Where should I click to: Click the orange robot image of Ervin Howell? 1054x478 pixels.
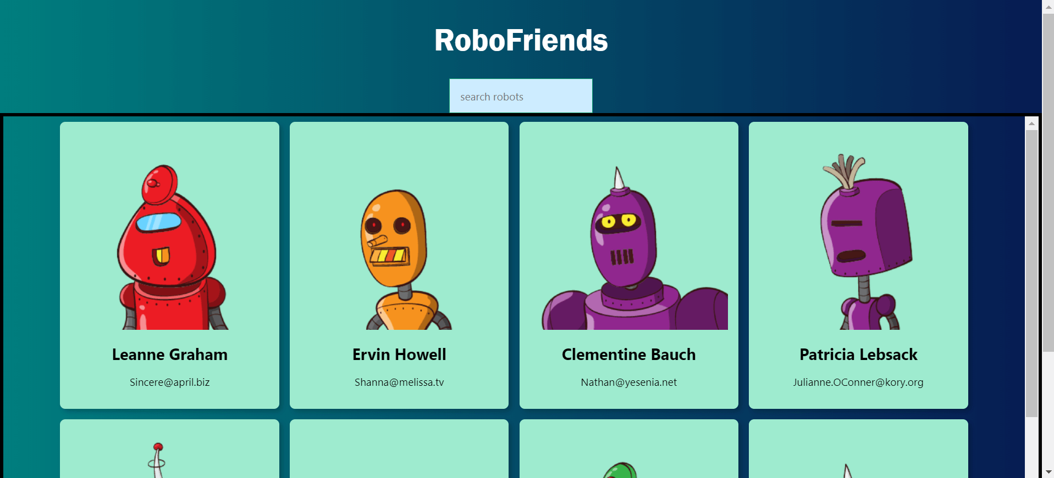(x=407, y=259)
